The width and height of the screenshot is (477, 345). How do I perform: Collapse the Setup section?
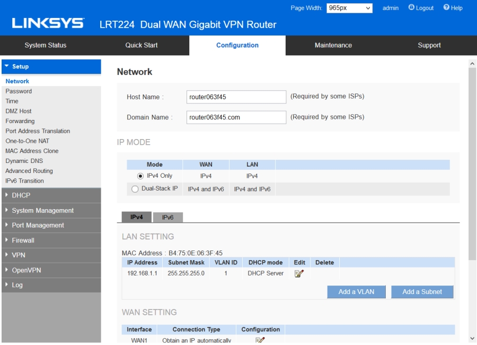tap(51, 66)
